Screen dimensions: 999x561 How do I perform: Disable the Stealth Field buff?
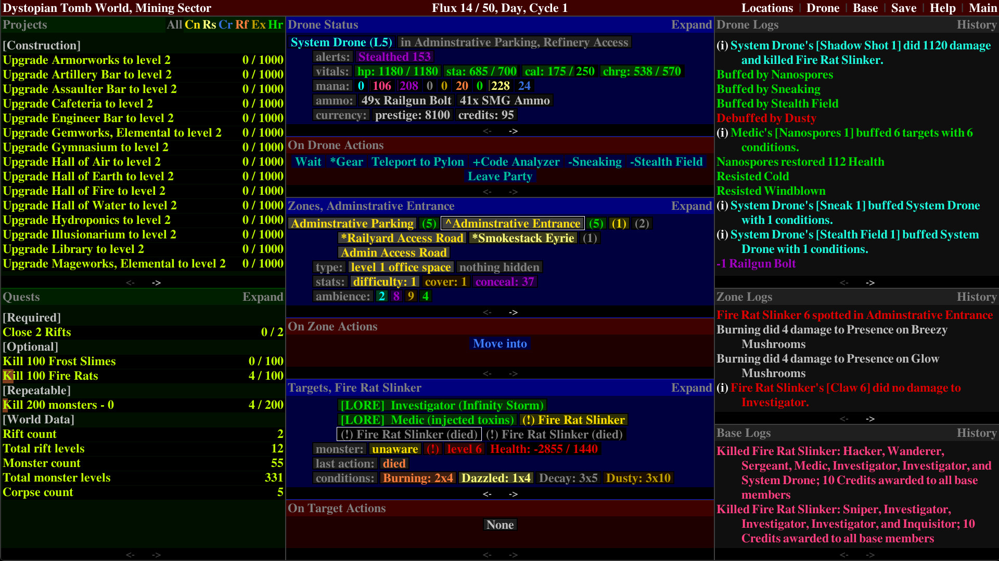666,162
